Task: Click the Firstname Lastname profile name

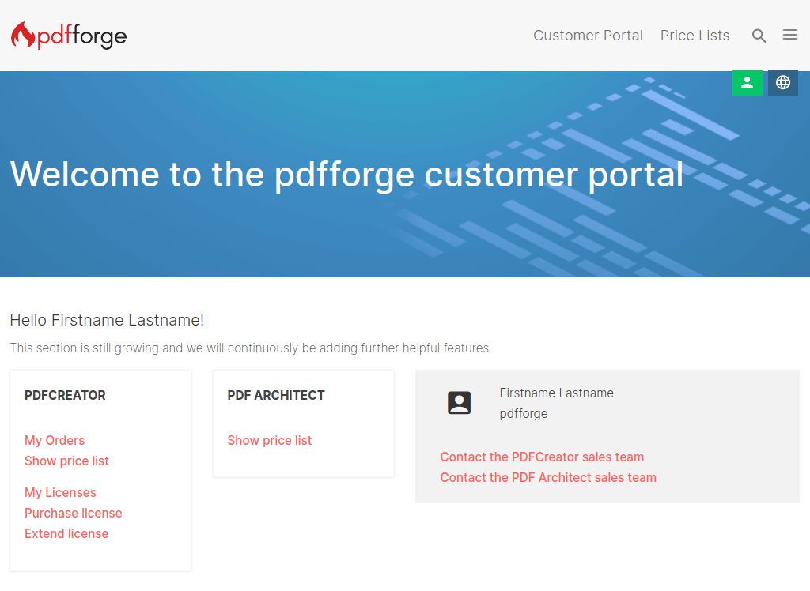Action: point(556,393)
